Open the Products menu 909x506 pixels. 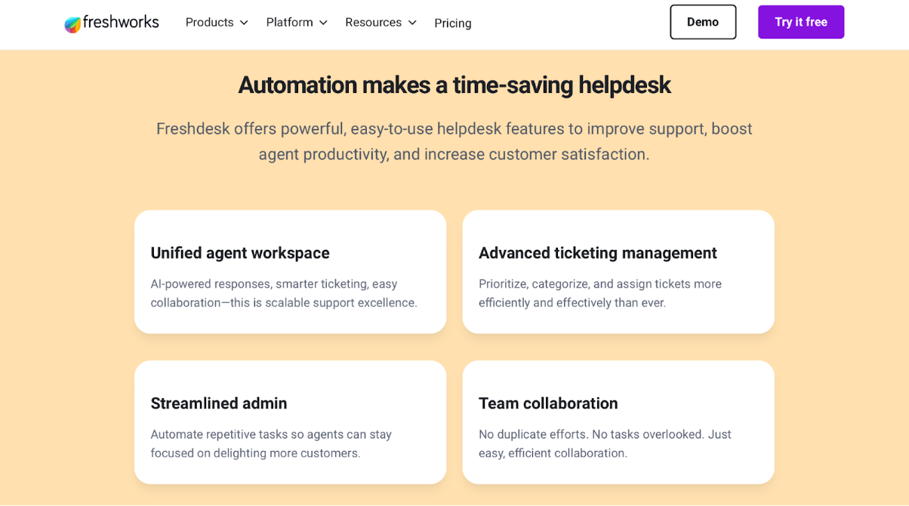[209, 23]
